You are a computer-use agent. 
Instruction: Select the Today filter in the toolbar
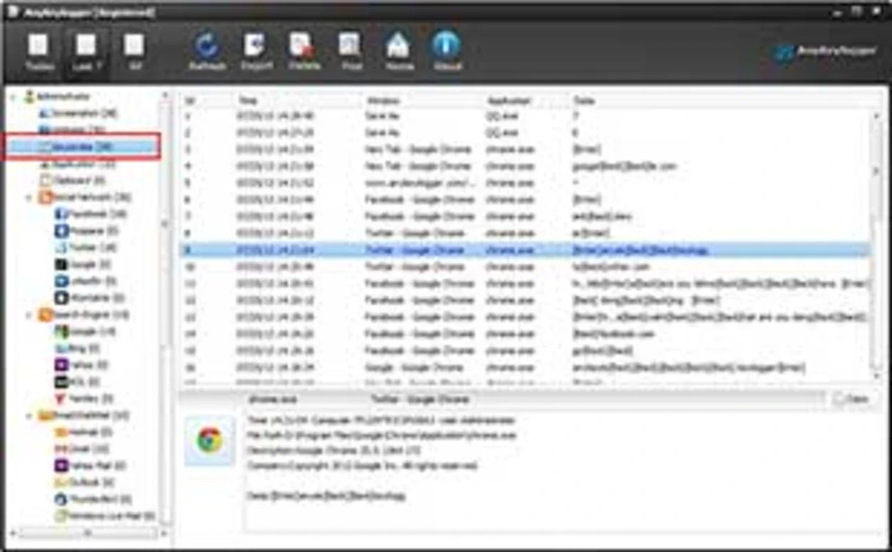pyautogui.click(x=39, y=52)
